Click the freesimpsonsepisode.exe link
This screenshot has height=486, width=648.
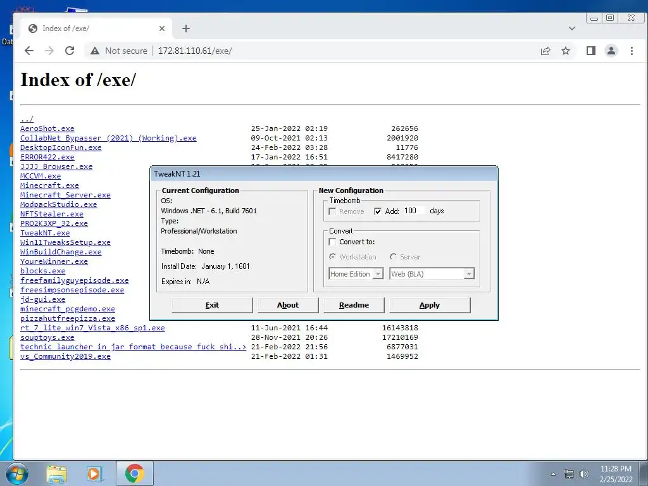tap(72, 290)
